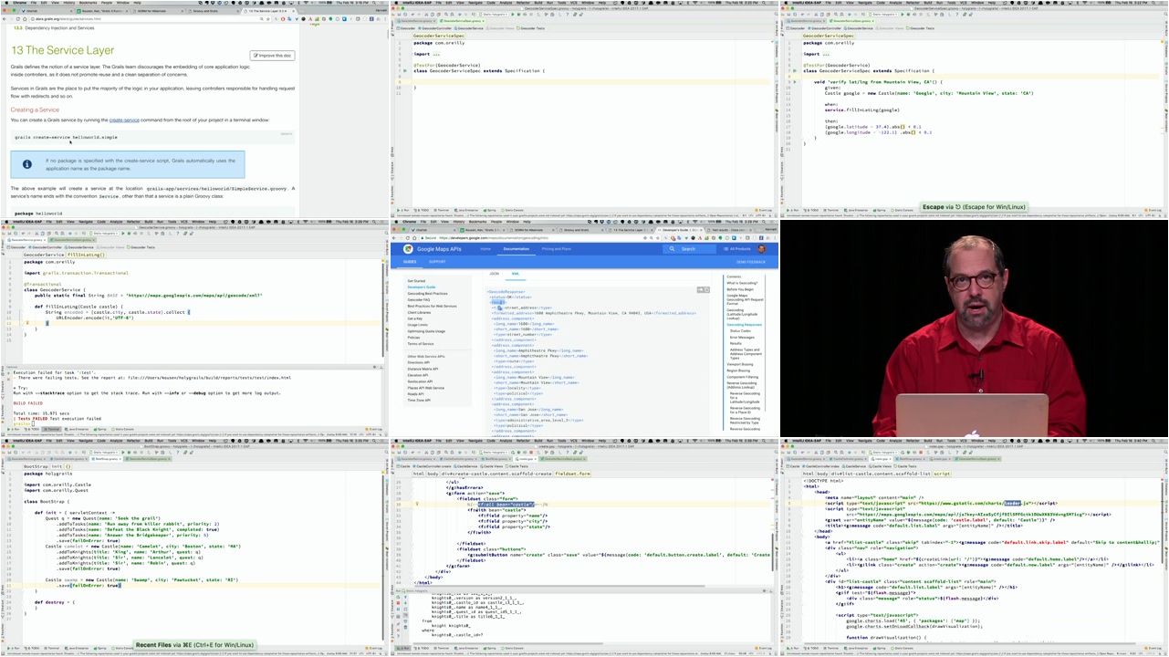This screenshot has width=1169, height=657.
Task: Switch to the GUIDES section tab
Action: coord(411,262)
